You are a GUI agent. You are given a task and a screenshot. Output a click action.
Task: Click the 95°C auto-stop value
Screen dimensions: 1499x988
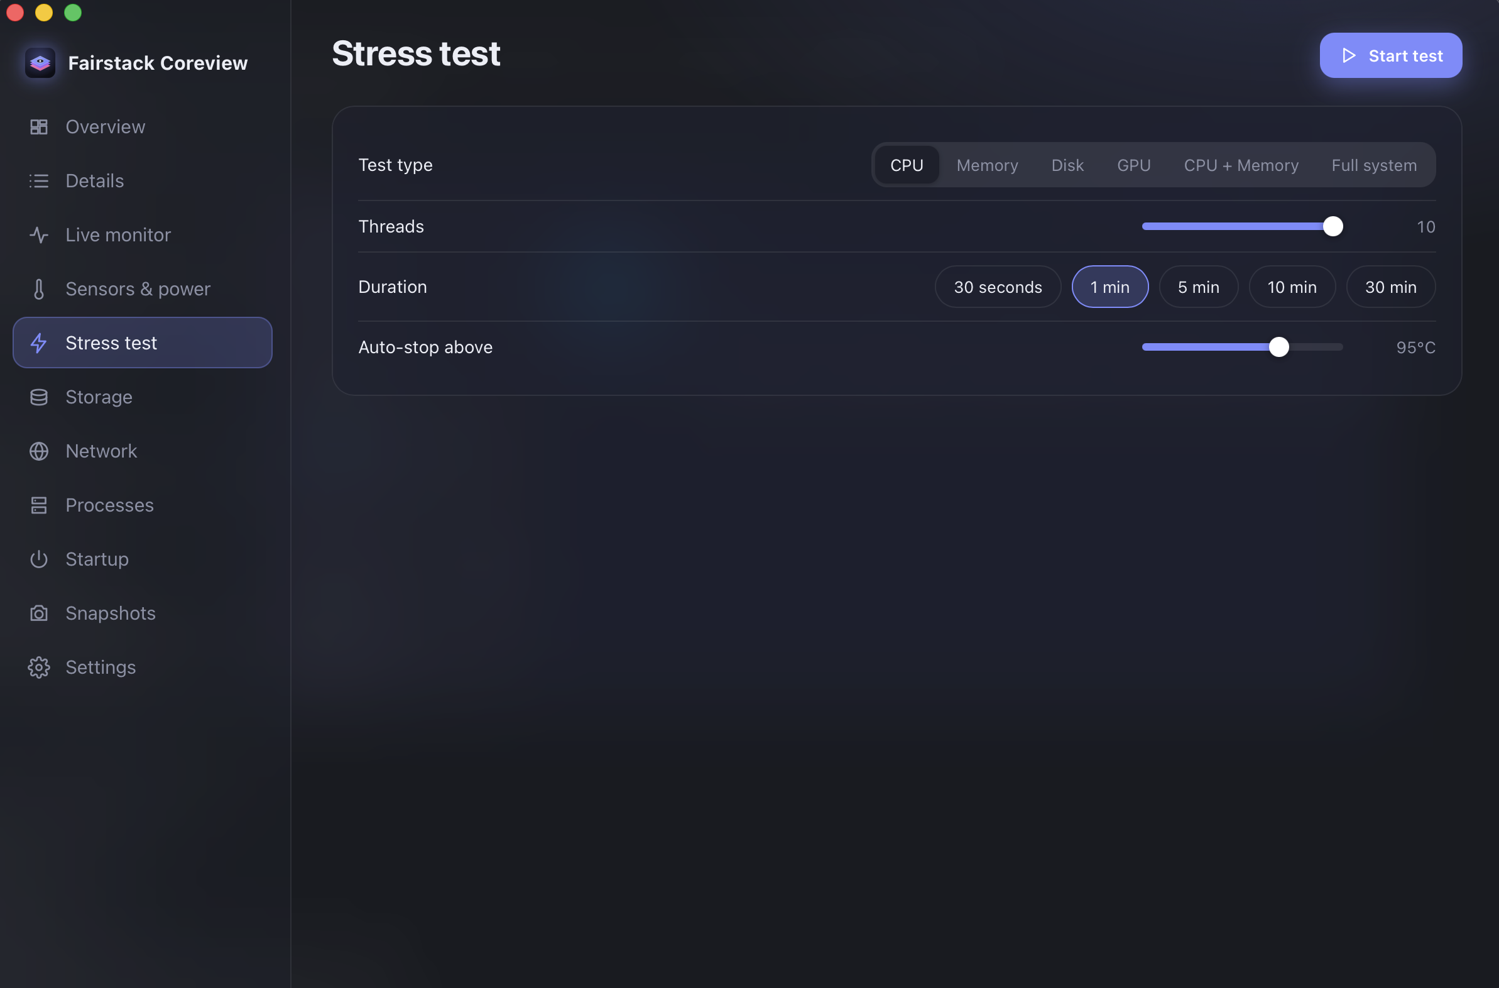1415,348
